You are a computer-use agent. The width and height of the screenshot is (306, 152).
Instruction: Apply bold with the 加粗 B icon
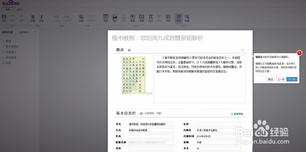(33, 17)
